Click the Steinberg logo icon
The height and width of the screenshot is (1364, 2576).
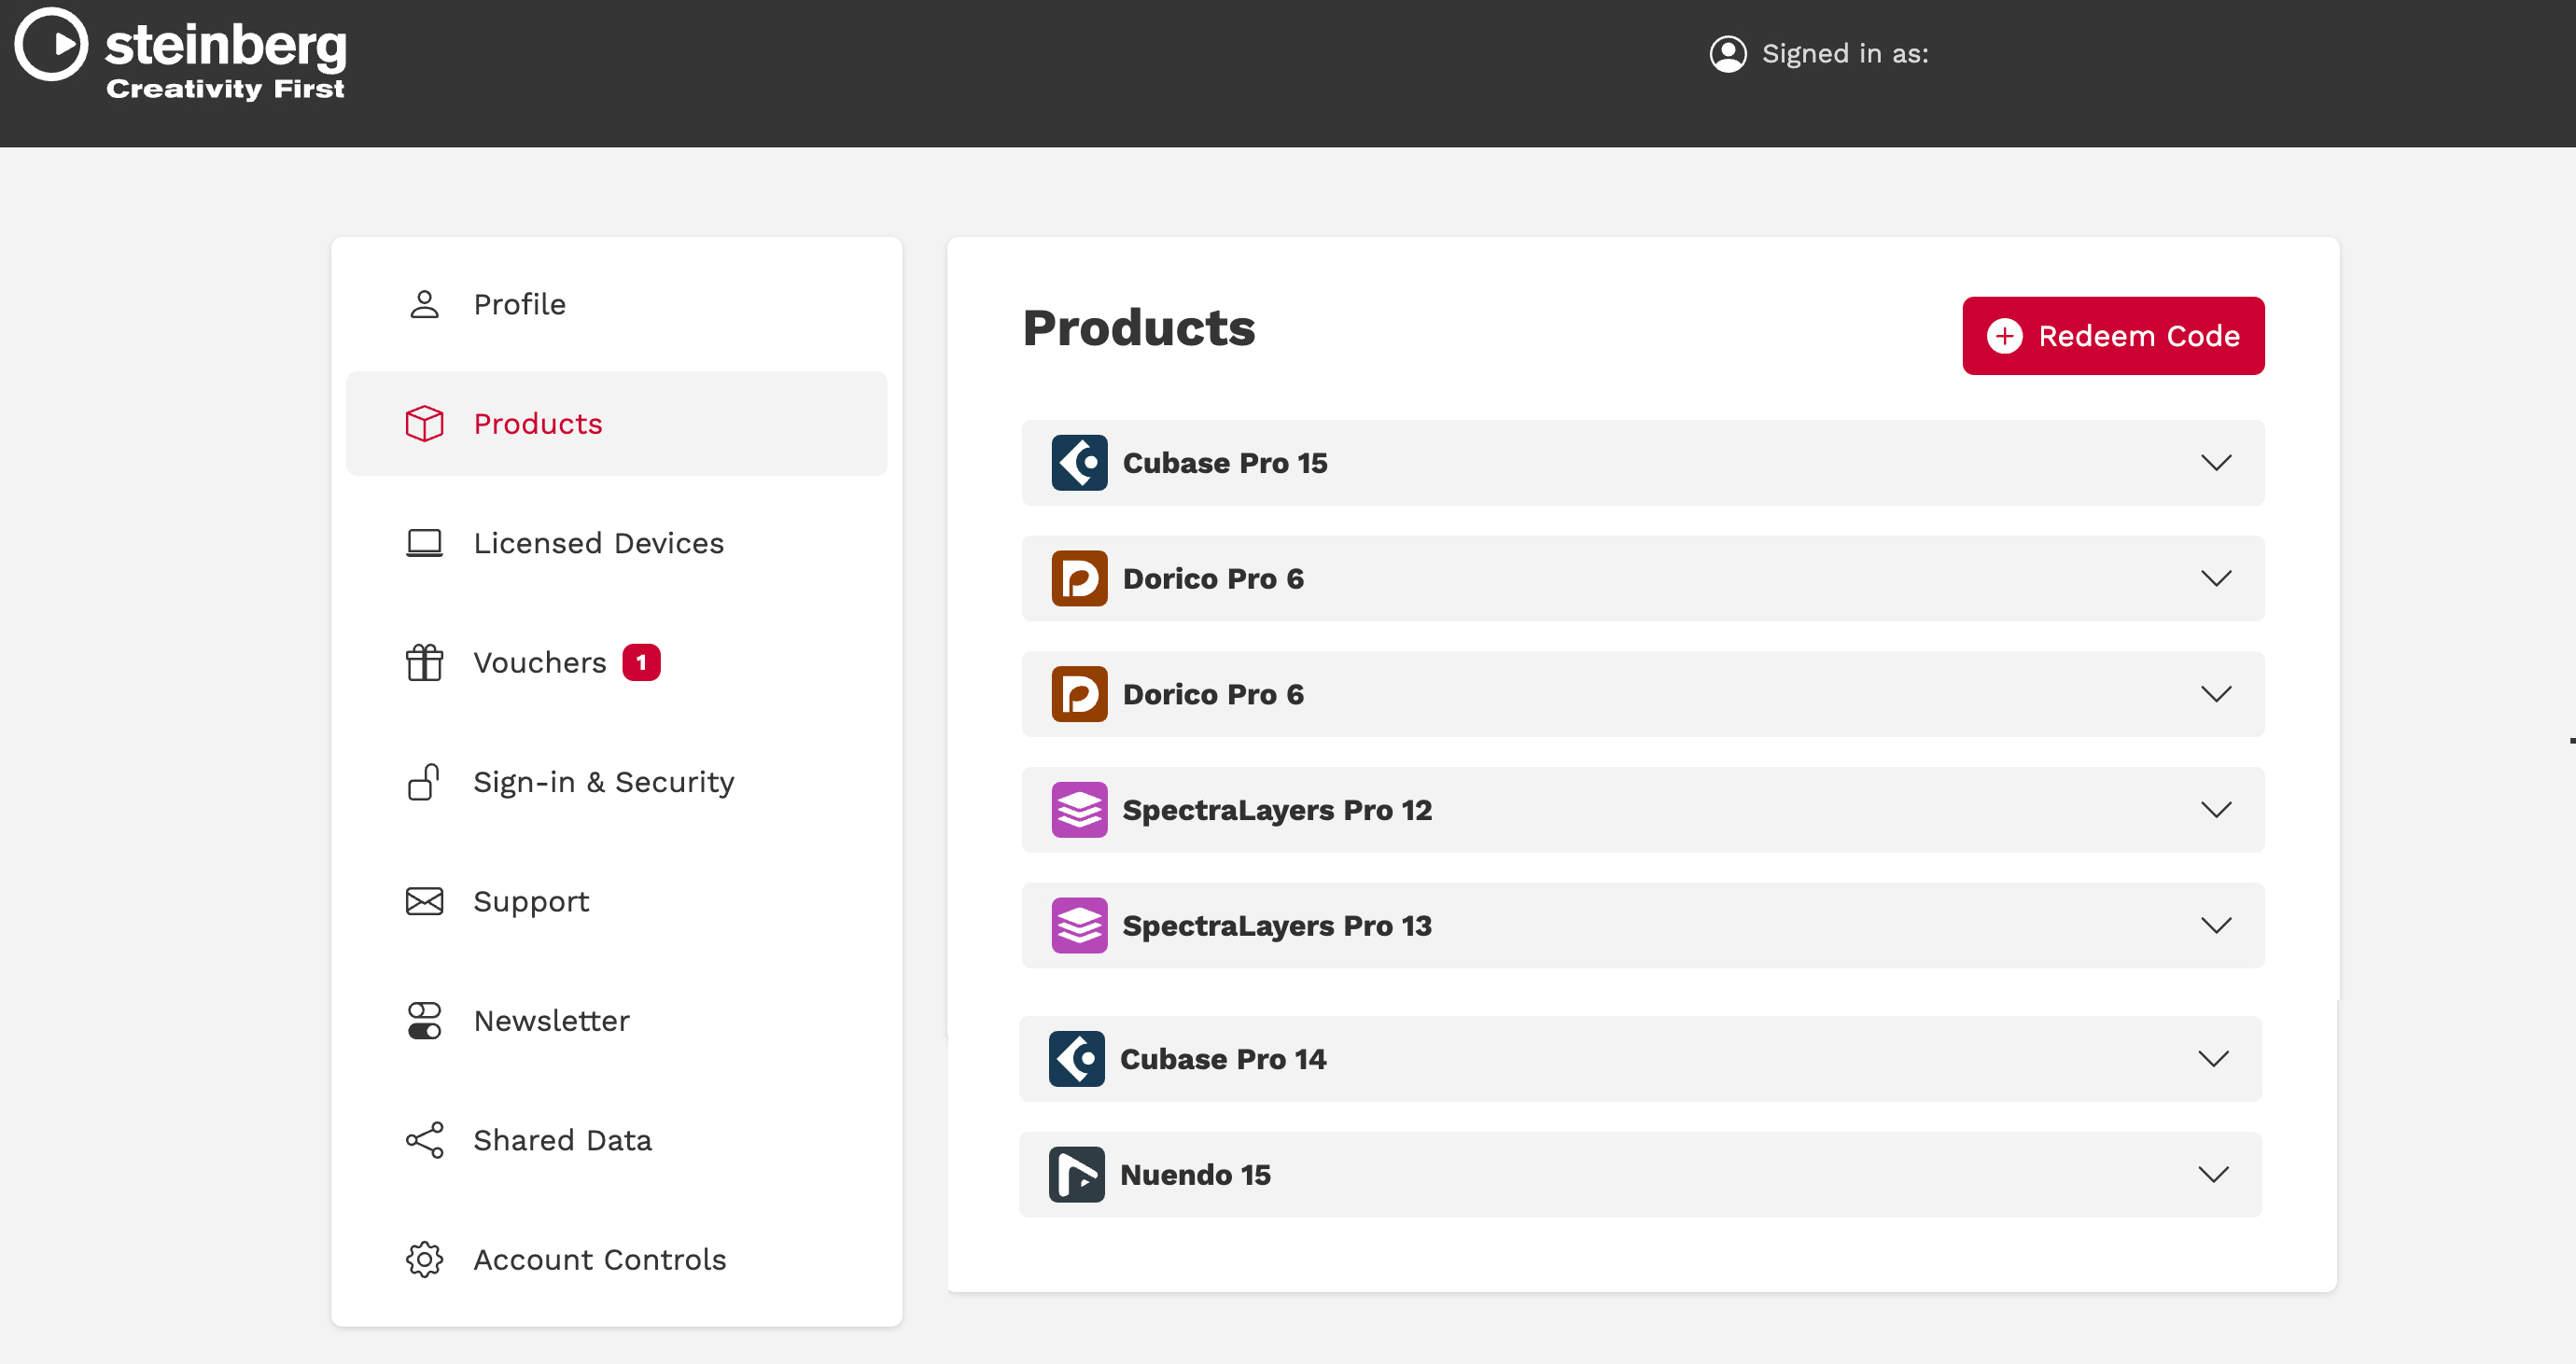pyautogui.click(x=51, y=45)
